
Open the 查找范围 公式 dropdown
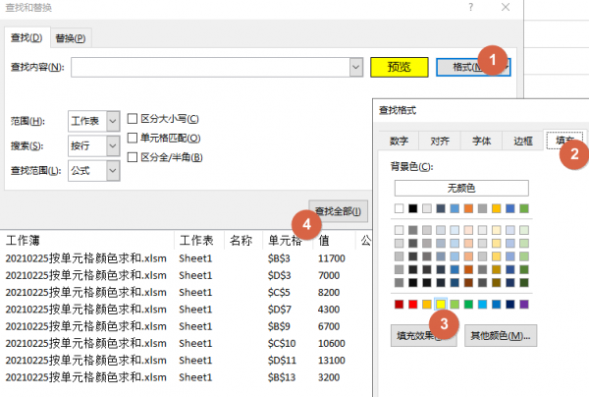(x=113, y=171)
